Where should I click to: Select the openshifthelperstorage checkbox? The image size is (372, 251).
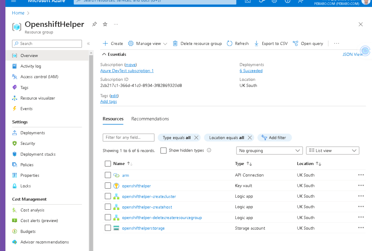pos(108,228)
